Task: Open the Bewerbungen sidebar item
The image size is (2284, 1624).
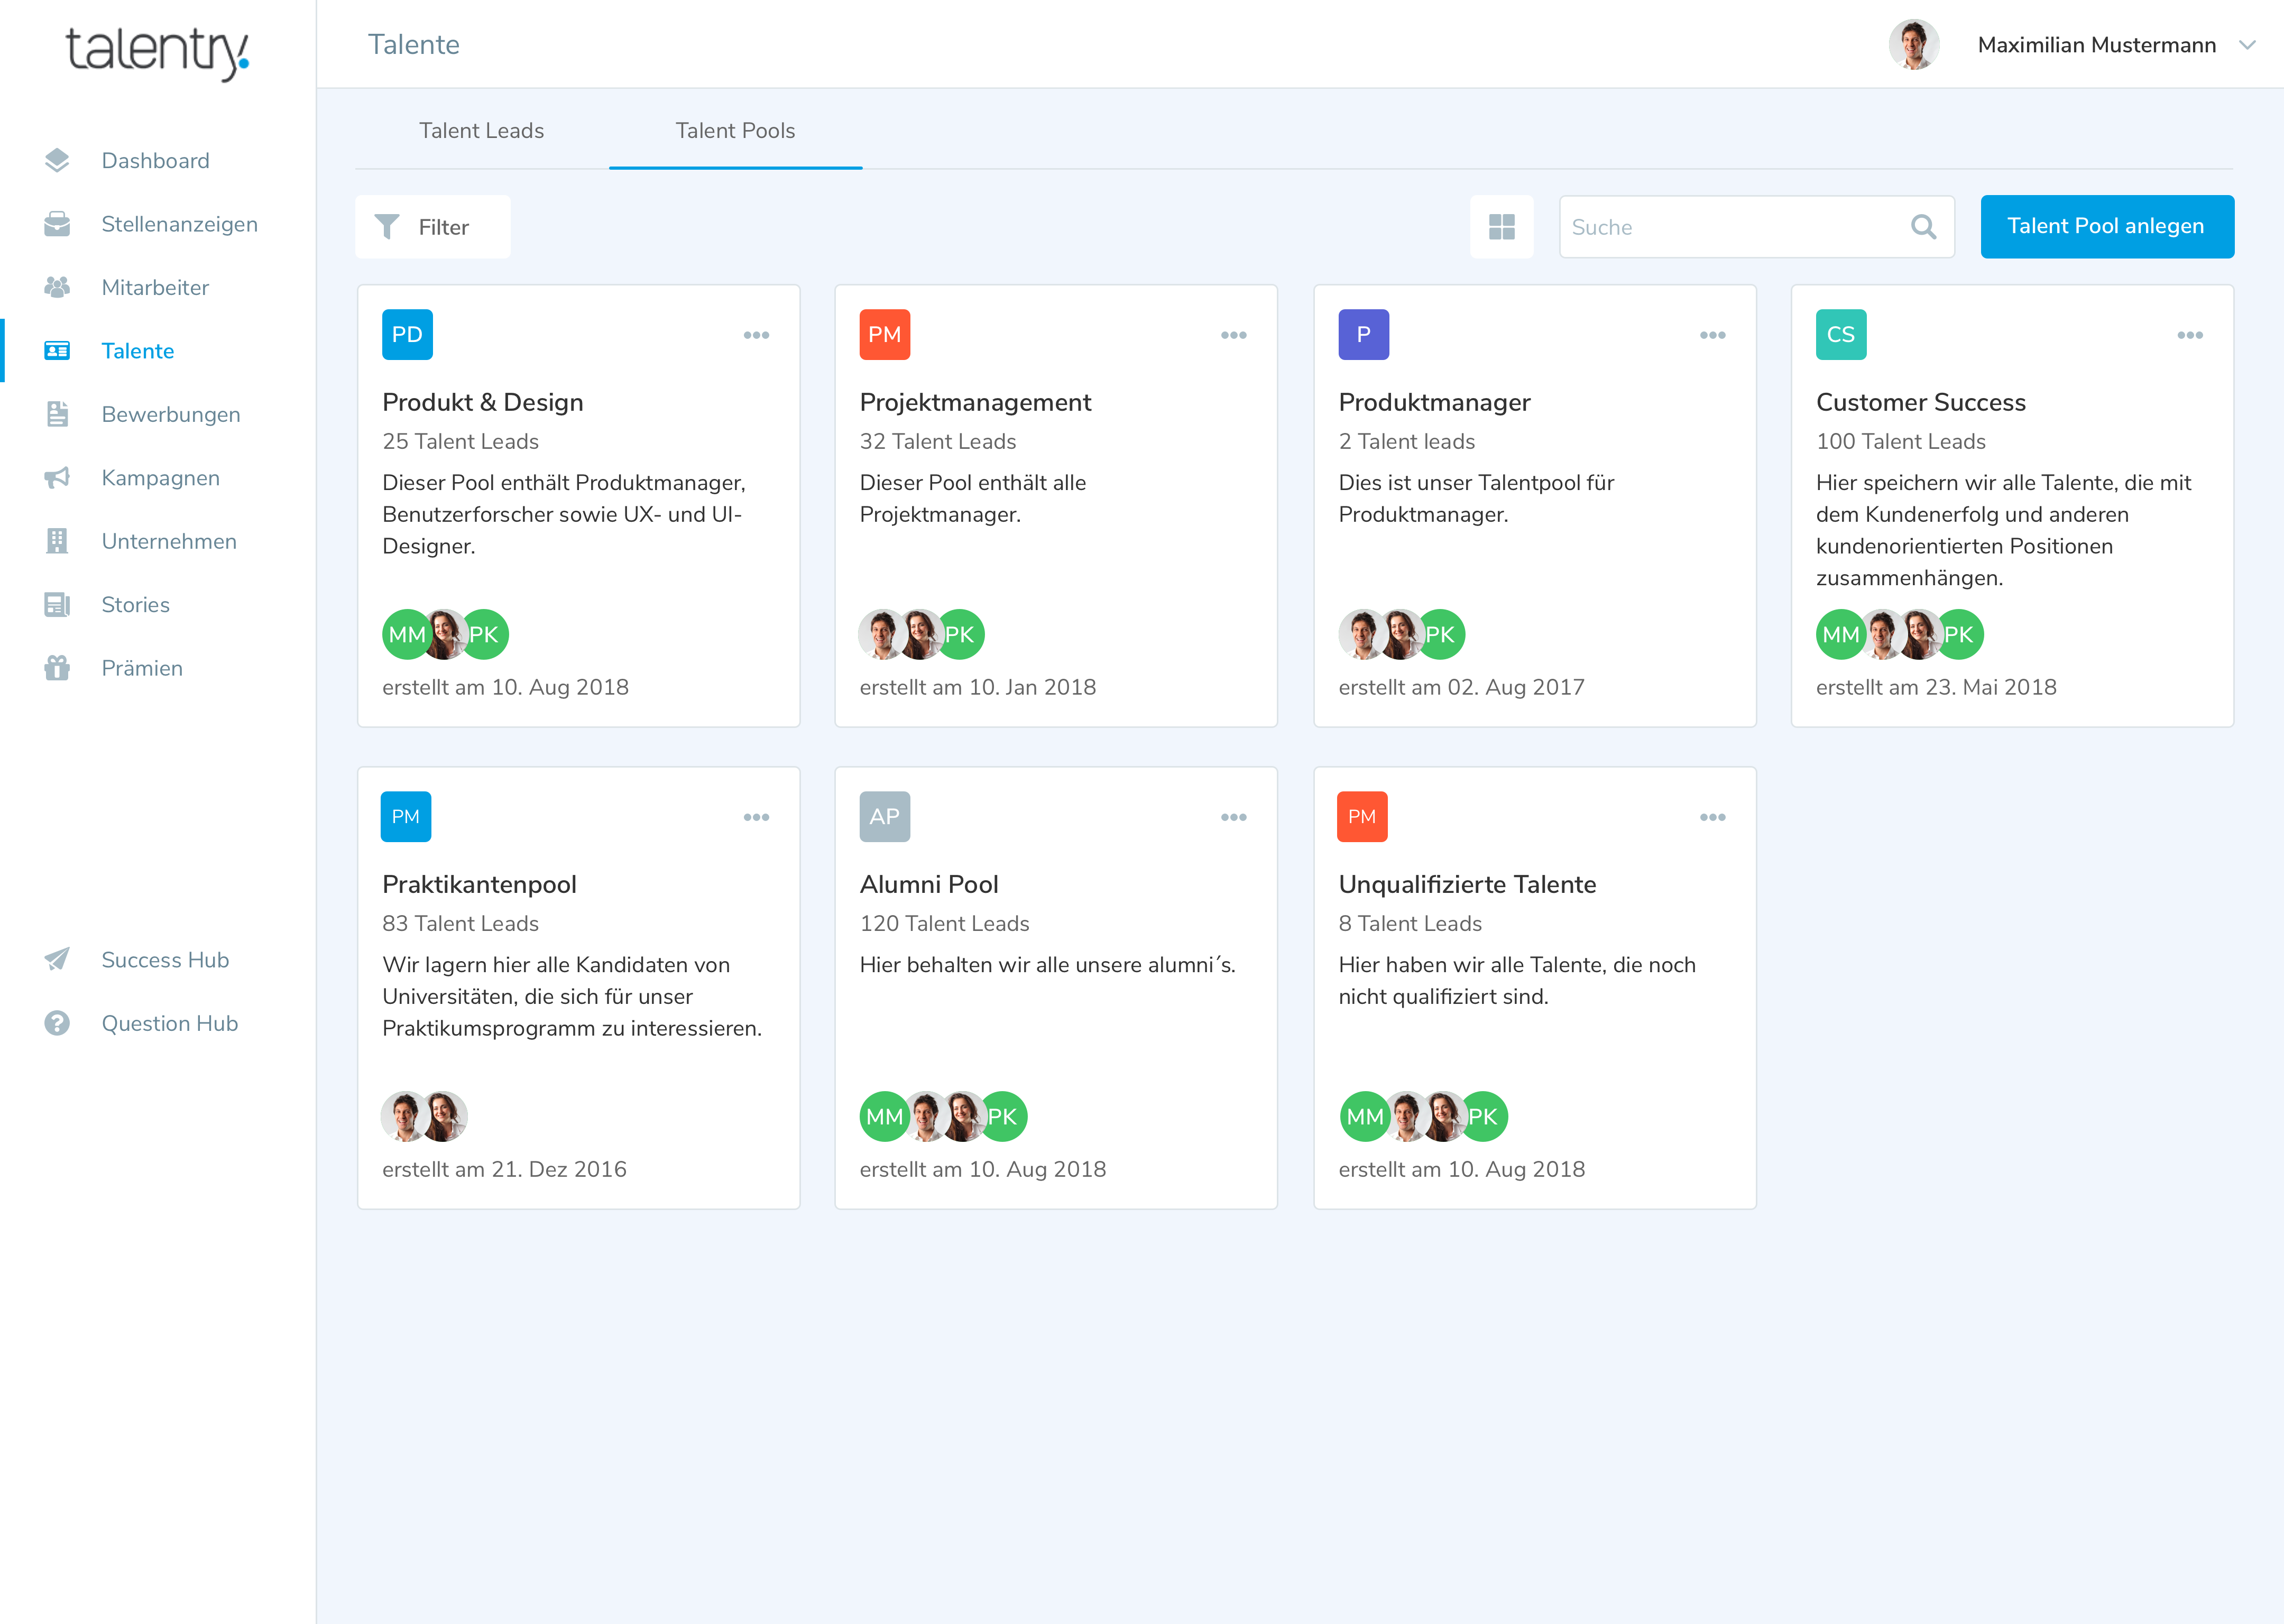Action: pyautogui.click(x=170, y=414)
